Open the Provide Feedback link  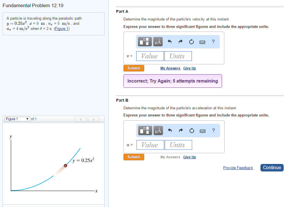pos(238,168)
